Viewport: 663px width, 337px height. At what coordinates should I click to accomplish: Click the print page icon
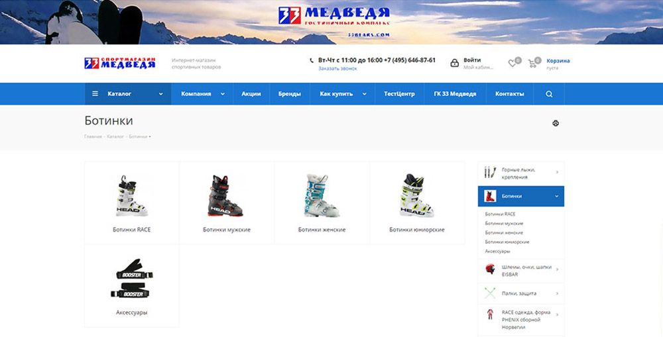click(x=556, y=123)
